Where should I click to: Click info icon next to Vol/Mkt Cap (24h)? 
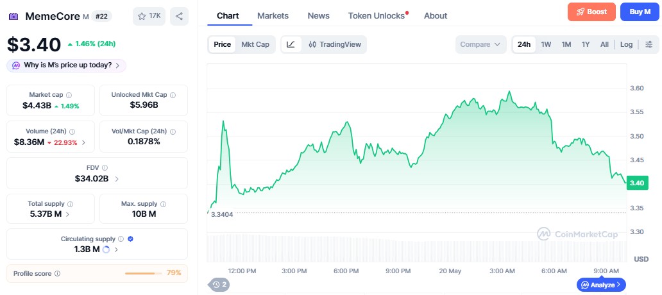tap(173, 131)
